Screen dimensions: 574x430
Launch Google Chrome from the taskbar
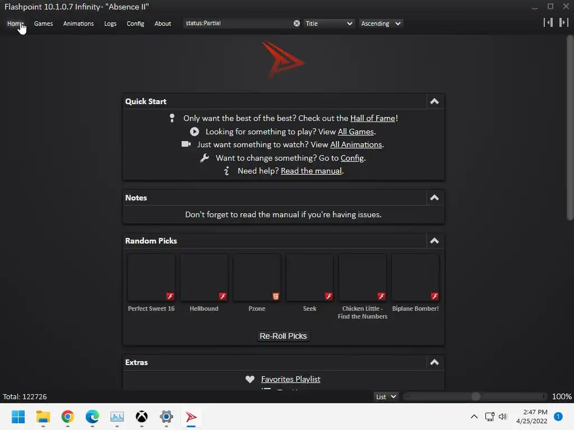[x=68, y=417]
